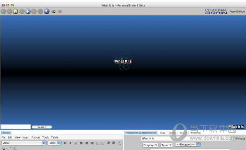
Task: Open the magnifier search icon in toolbar
Action: coord(46,11)
